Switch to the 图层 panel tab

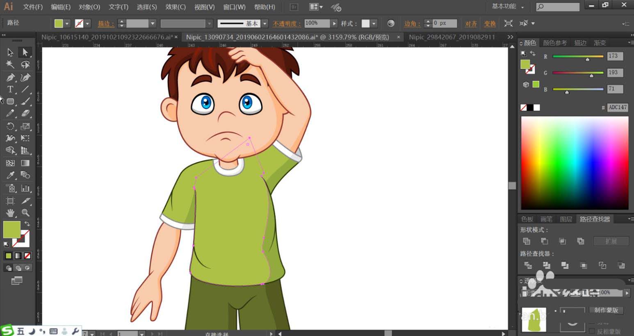(566, 219)
